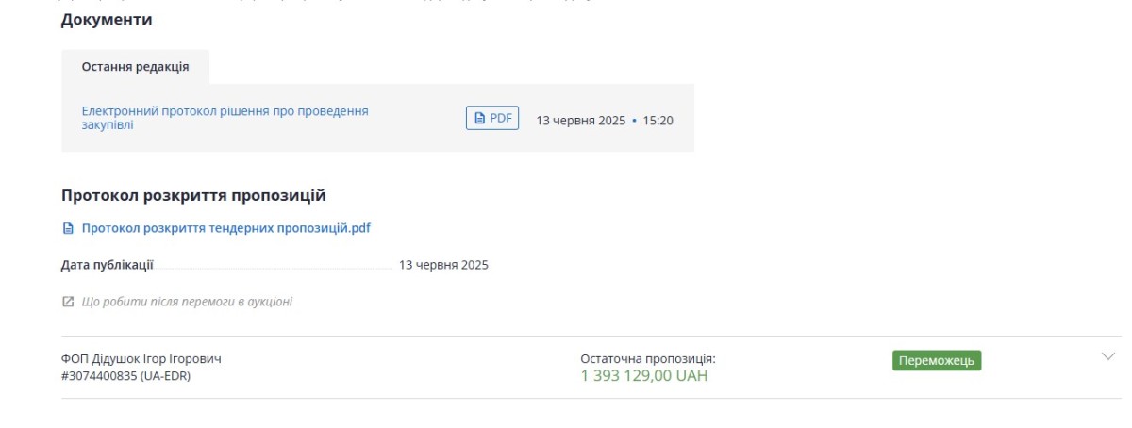Switch to the 'Остання редакція' tab
Screen dimensions: 1132x428
[135, 67]
